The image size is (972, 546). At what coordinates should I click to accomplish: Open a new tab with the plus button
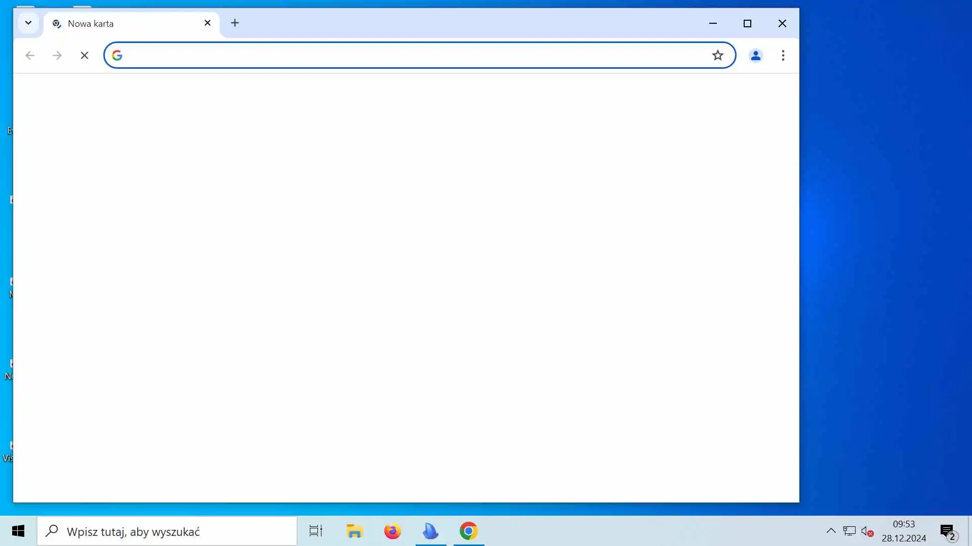[x=235, y=23]
